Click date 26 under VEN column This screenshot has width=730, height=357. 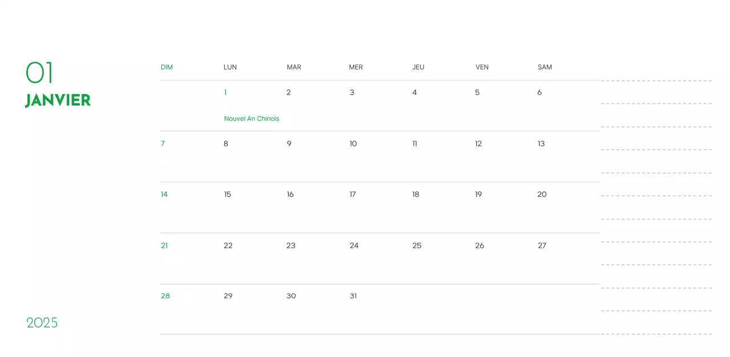pyautogui.click(x=480, y=245)
